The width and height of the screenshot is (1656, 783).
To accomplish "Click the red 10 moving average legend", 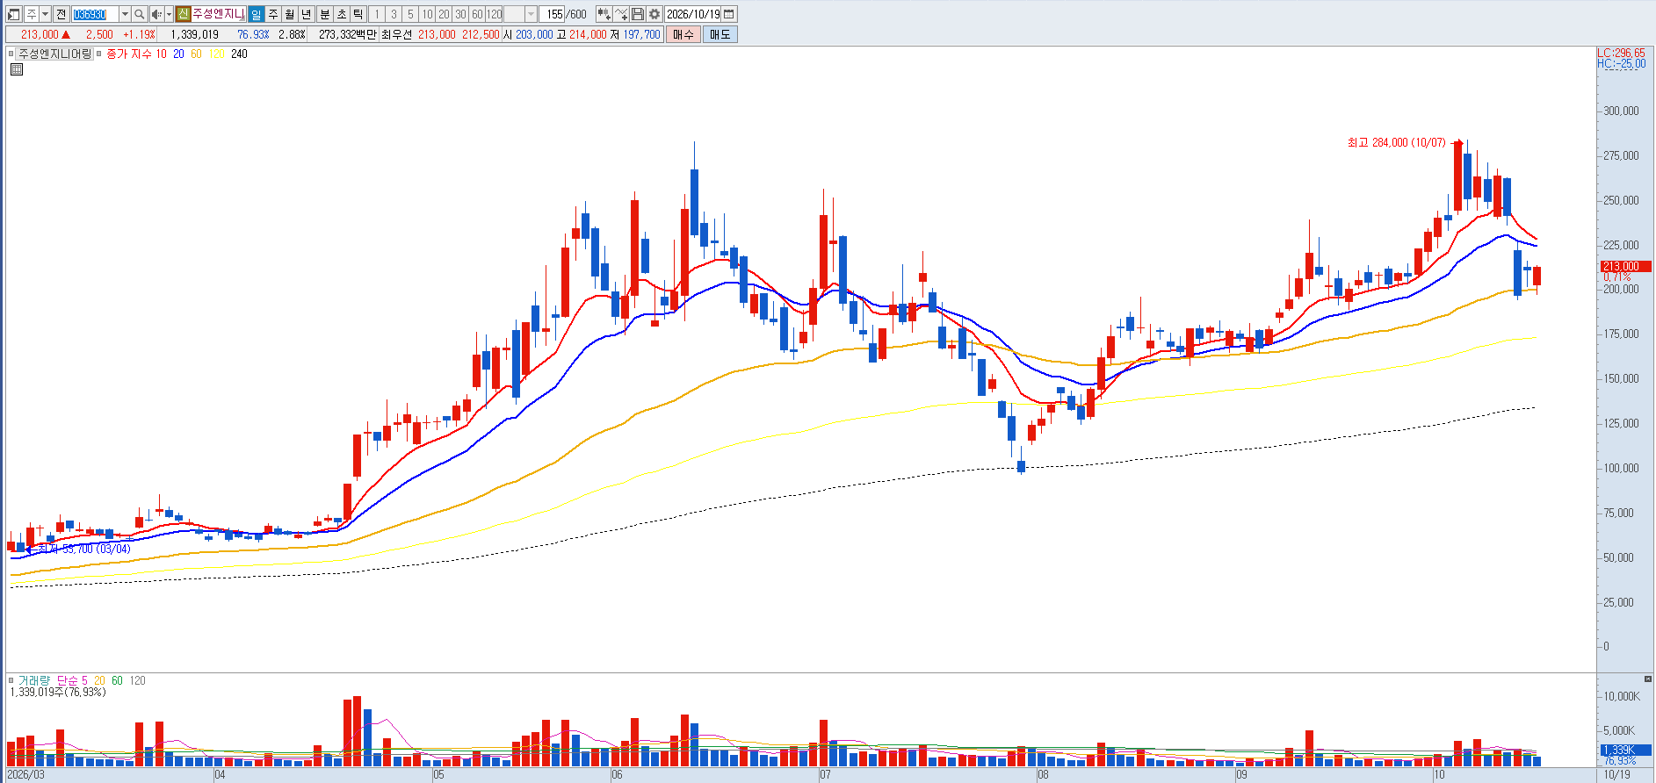I will 161,54.
